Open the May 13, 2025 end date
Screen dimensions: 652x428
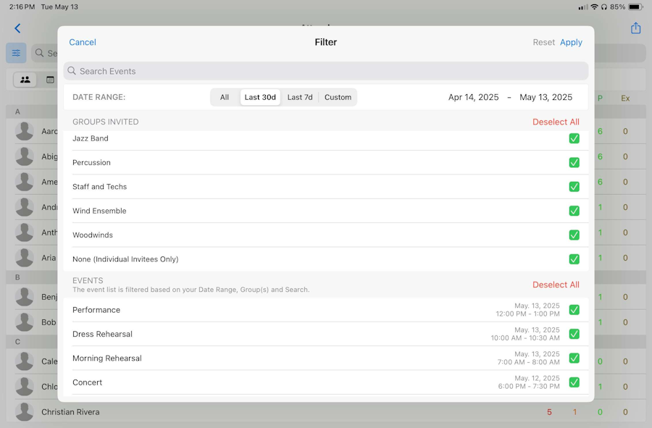(546, 97)
